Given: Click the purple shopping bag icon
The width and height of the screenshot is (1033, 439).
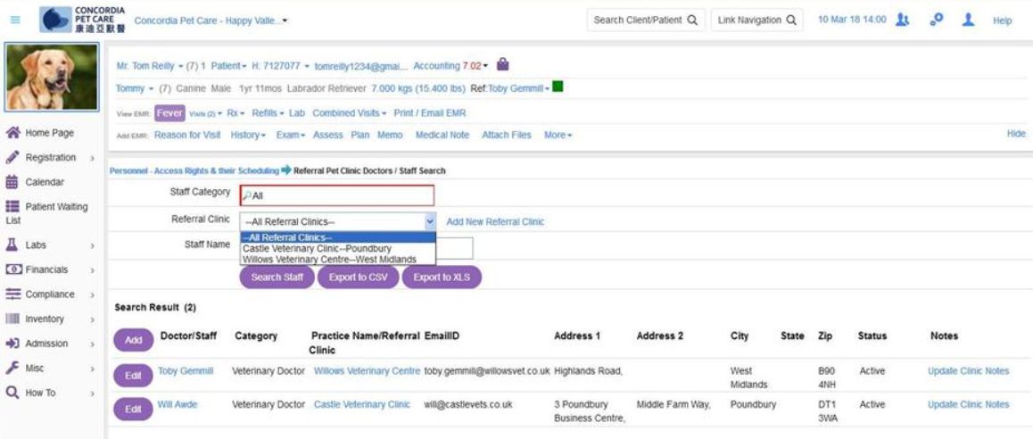Looking at the screenshot, I should click(x=502, y=64).
